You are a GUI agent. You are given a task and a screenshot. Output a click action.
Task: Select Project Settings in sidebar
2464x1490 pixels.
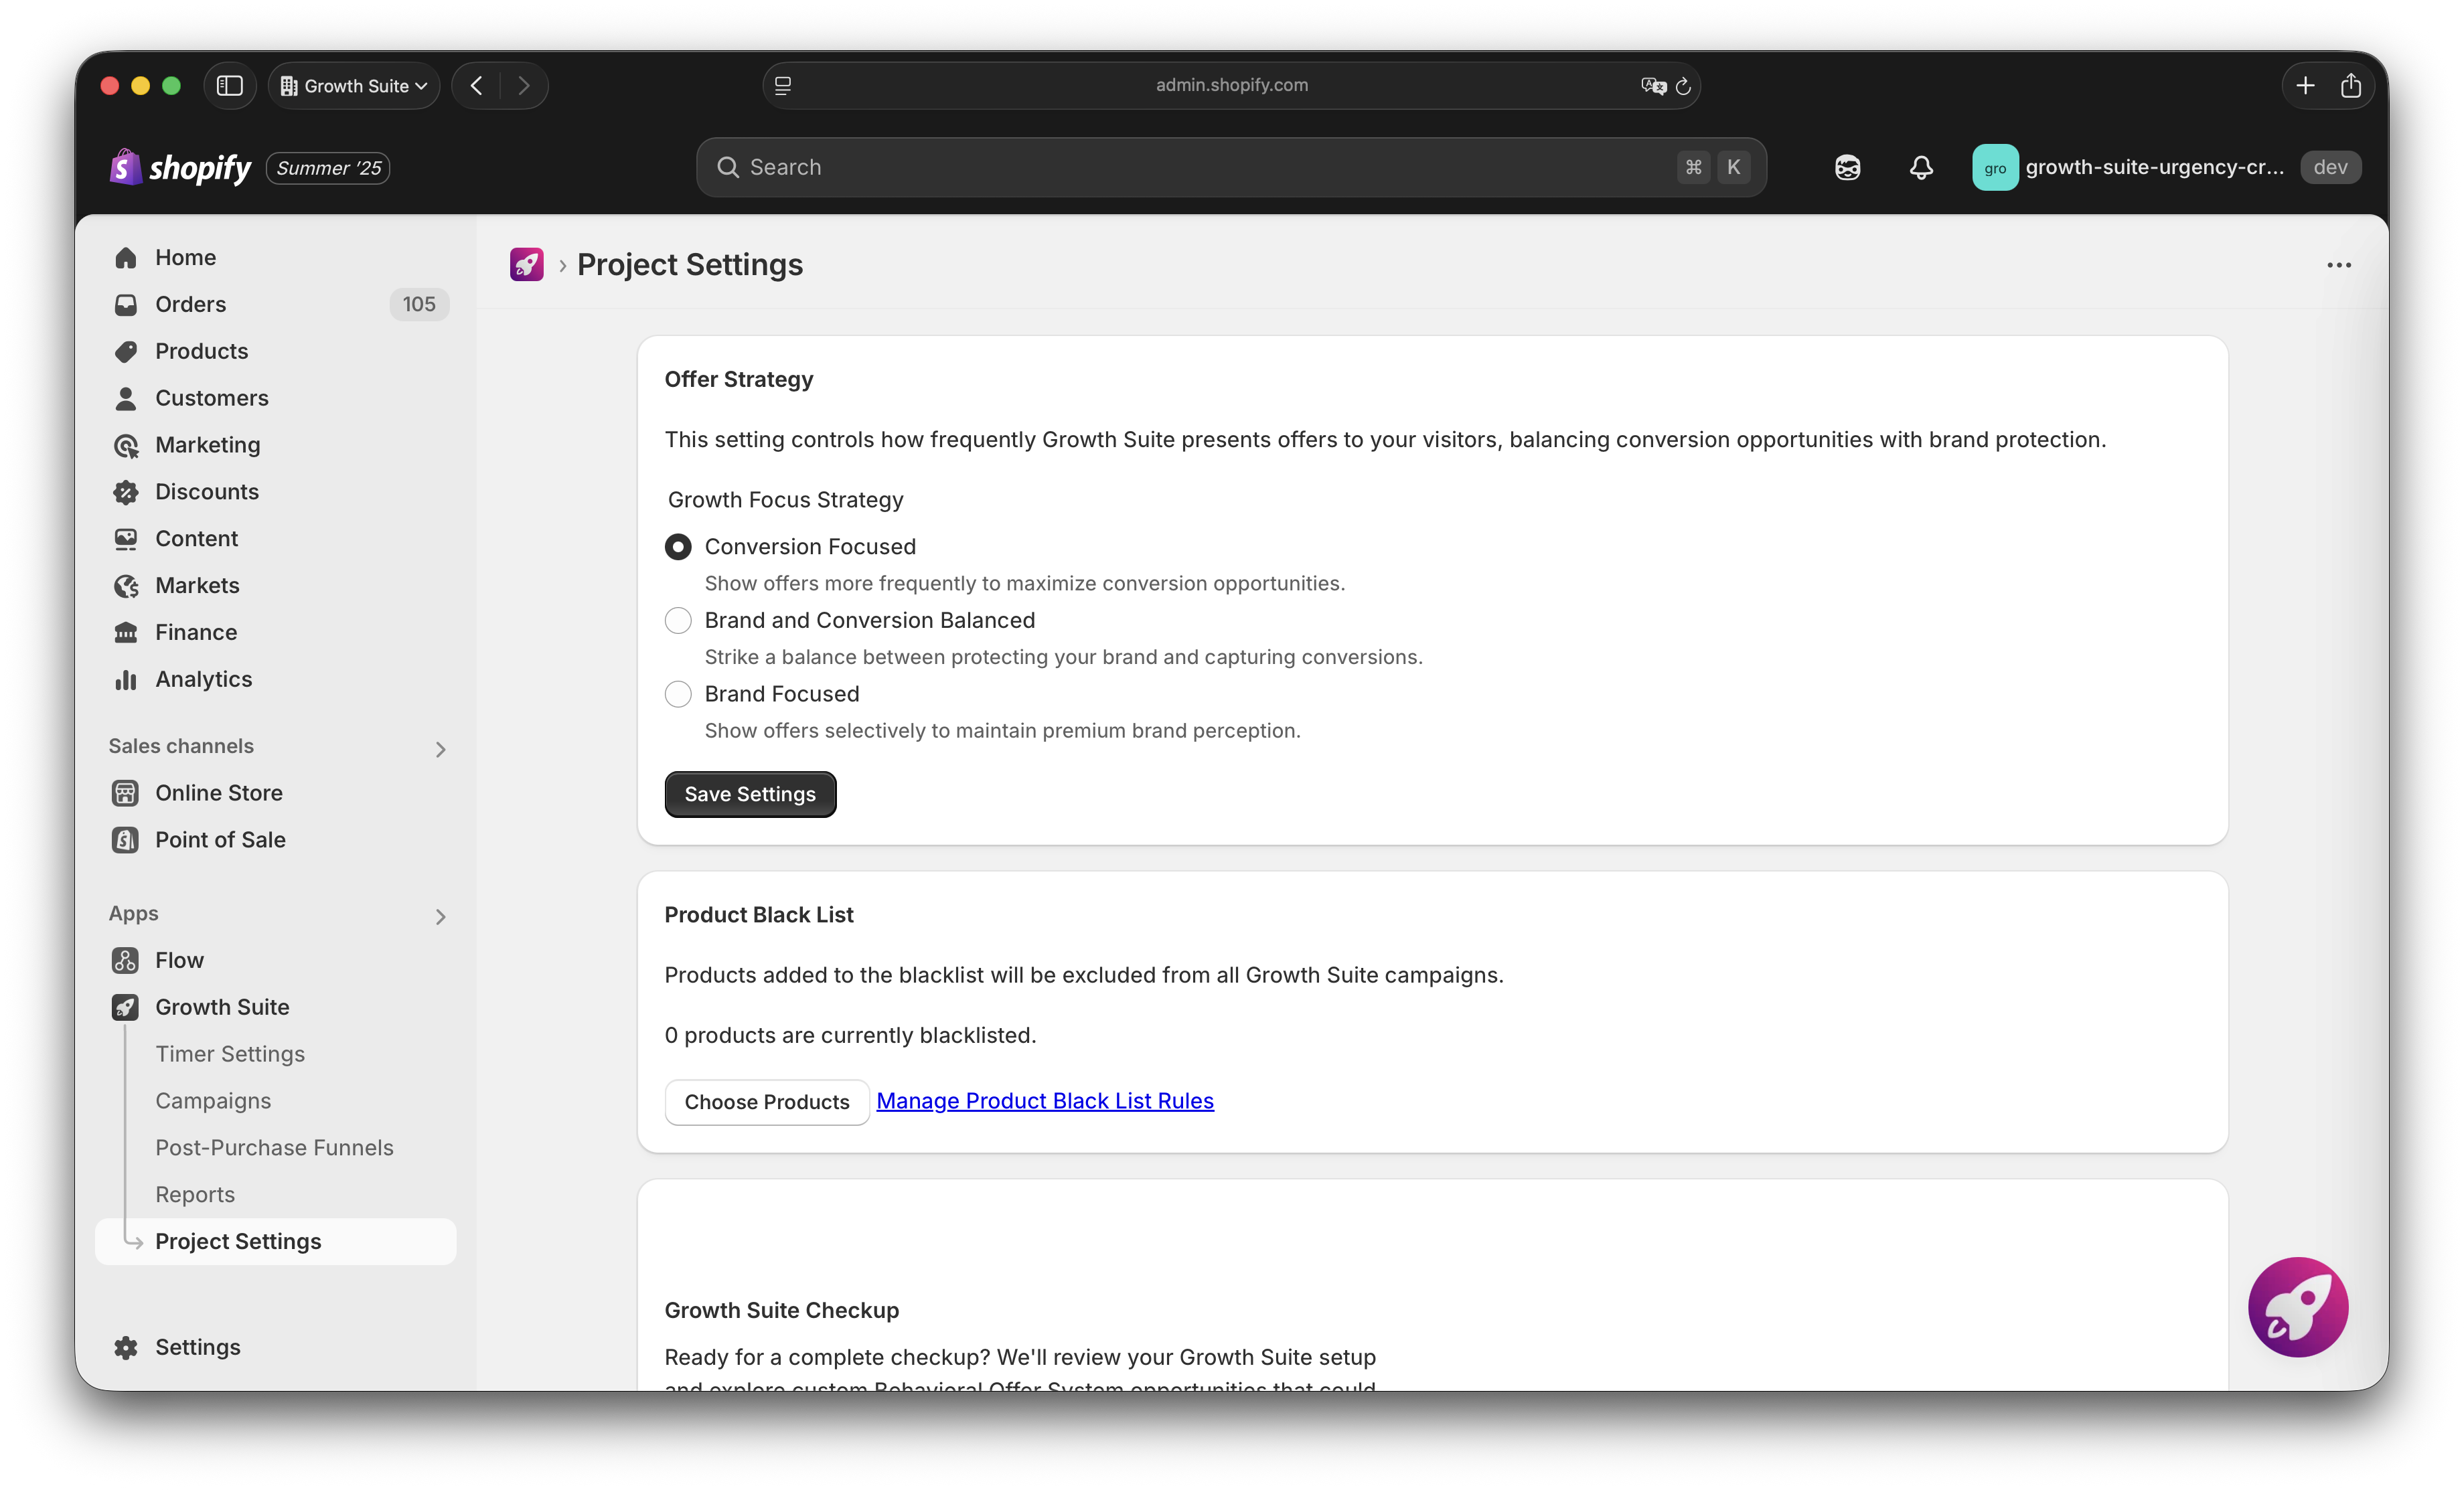click(276, 1241)
